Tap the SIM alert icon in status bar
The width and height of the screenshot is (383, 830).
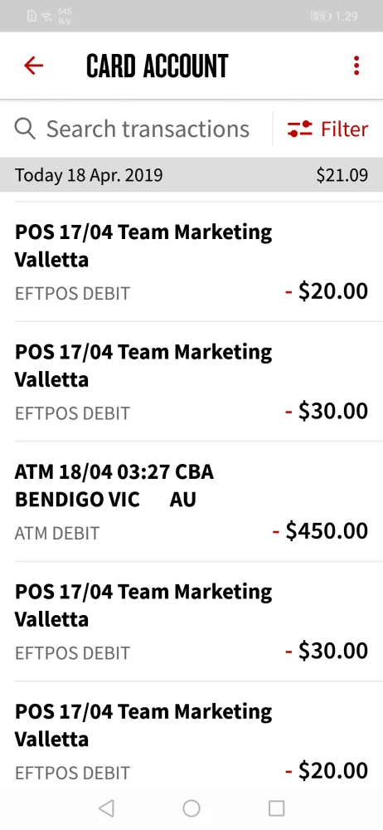(x=32, y=17)
